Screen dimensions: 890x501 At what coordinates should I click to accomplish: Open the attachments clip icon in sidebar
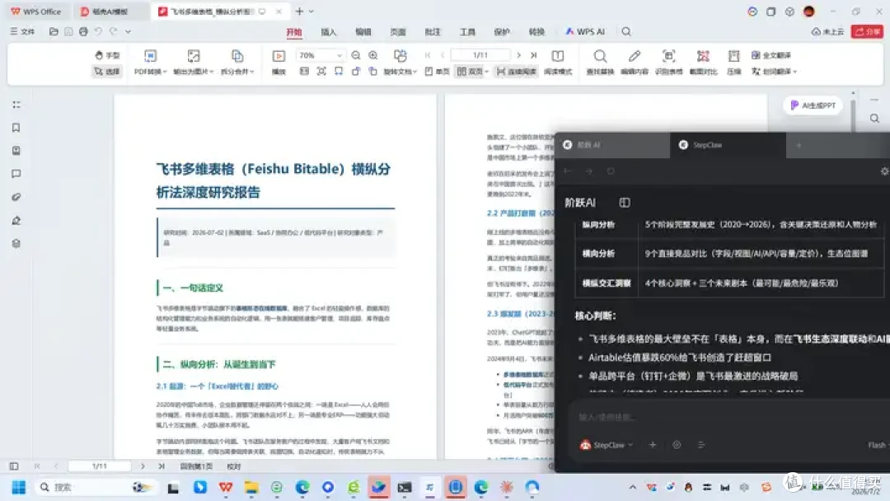pos(16,197)
